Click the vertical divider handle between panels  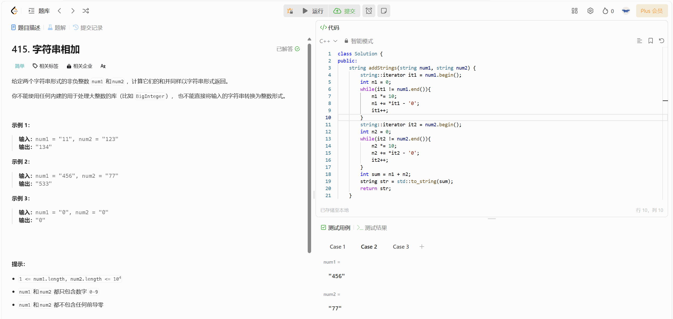[314, 195]
